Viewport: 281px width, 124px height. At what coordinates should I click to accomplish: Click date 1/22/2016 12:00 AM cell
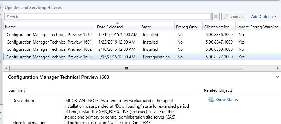pos(117,42)
